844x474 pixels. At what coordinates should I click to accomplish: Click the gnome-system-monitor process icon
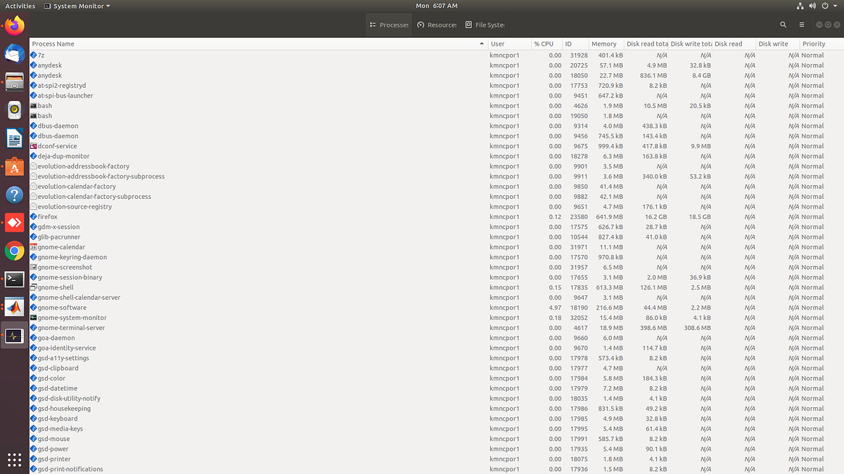click(x=32, y=317)
